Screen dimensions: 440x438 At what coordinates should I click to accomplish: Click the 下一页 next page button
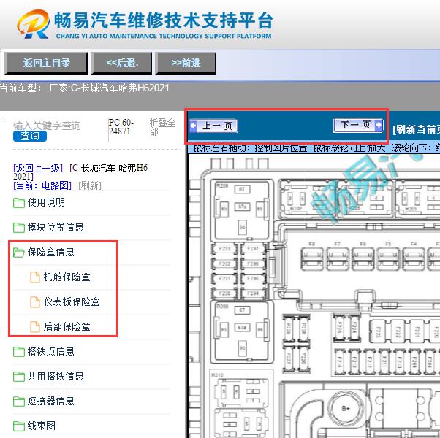coord(358,125)
